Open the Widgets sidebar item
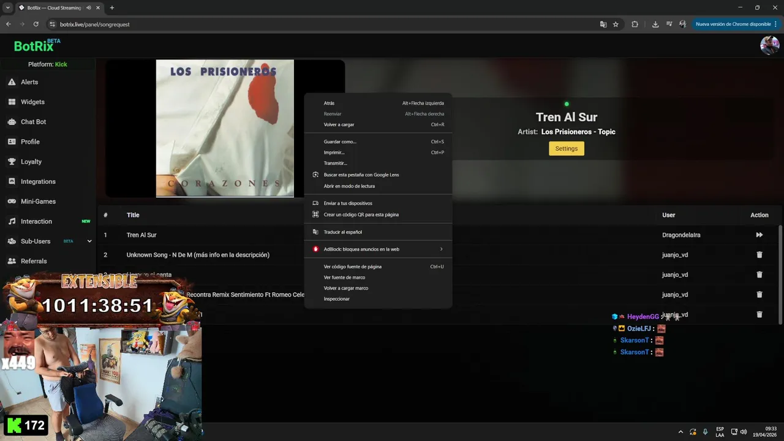This screenshot has height=441, width=784. point(32,102)
